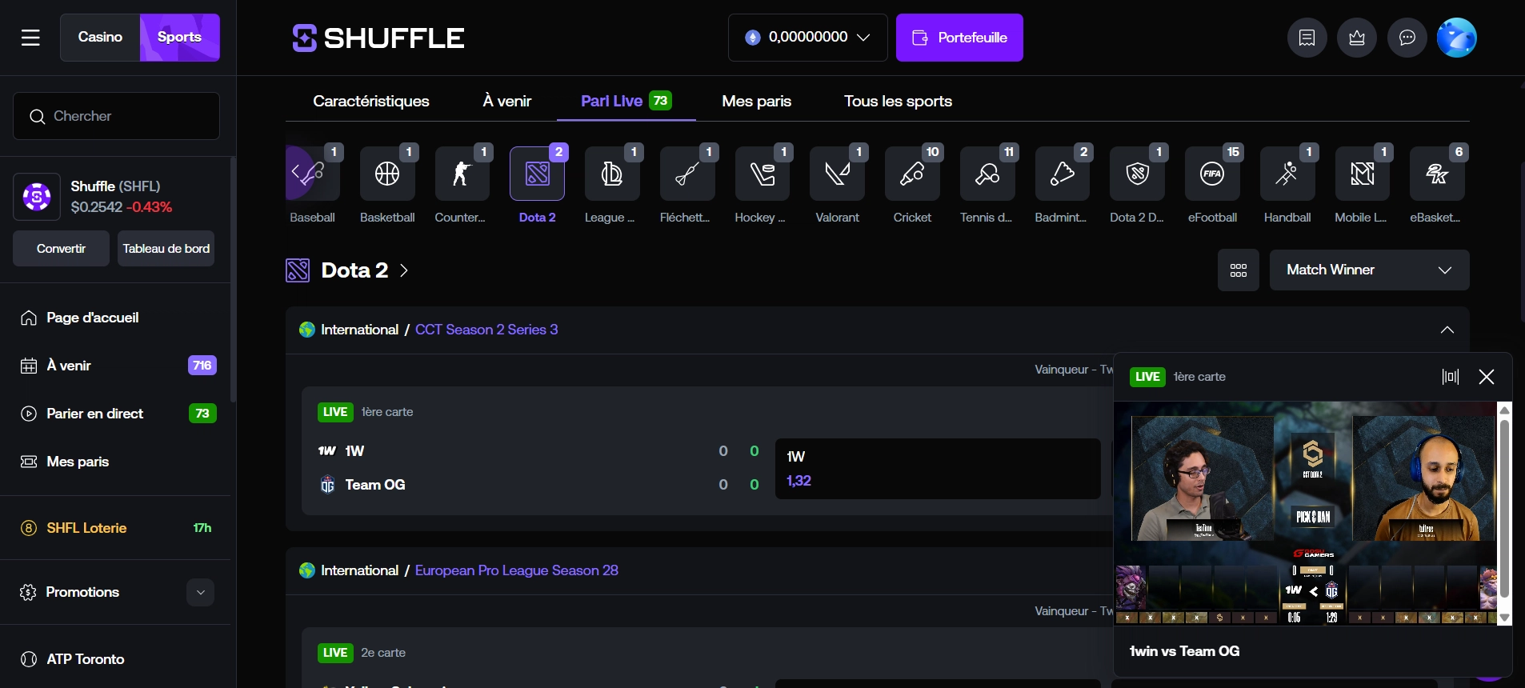This screenshot has height=688, width=1525.
Task: Open the À venir tab
Action: click(507, 101)
